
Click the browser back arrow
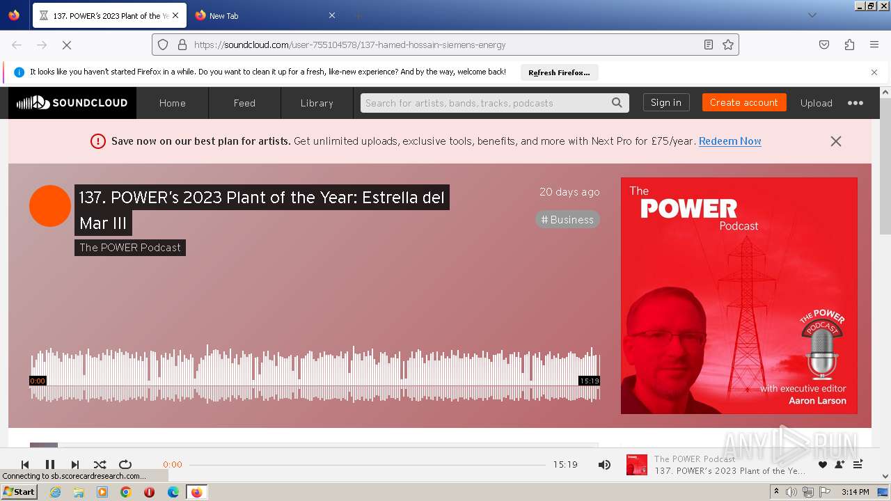[x=17, y=45]
